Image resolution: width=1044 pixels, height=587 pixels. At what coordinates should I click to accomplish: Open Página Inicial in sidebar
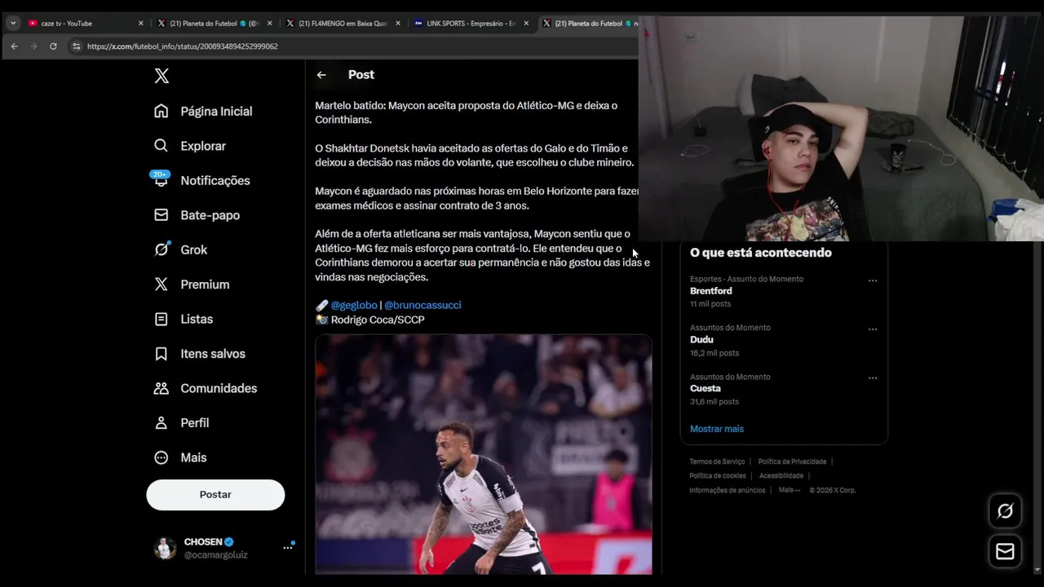204,111
